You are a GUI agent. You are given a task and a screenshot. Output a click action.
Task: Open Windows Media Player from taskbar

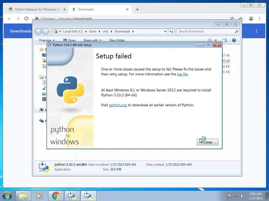[39, 196]
